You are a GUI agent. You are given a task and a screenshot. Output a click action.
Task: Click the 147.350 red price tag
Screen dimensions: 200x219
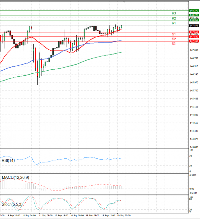[x=194, y=41]
